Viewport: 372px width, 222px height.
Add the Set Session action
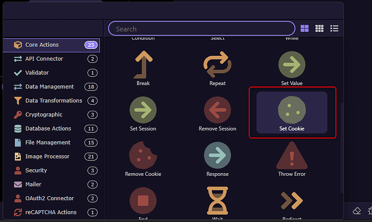[143, 111]
